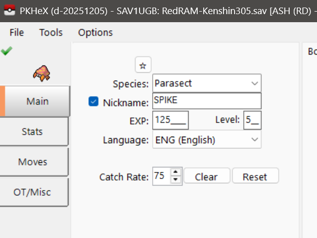Expand the Language dropdown list
Image resolution: width=317 pixels, height=238 pixels.
tap(207, 140)
